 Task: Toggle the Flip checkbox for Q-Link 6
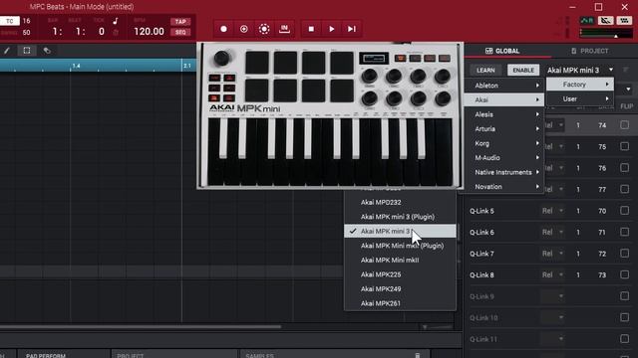tap(625, 232)
